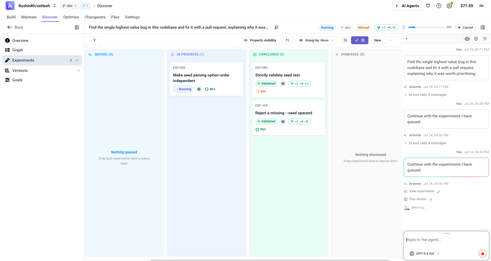The image size is (491, 261).
Task: Copy the experiment prompt with the copy icon
Action: [x=276, y=27]
